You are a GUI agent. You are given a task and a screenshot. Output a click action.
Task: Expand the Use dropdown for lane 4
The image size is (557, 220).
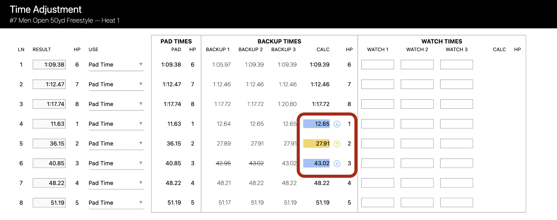click(116, 124)
